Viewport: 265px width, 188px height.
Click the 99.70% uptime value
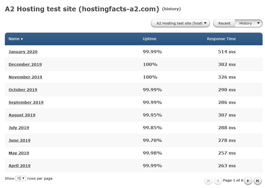pyautogui.click(x=152, y=140)
